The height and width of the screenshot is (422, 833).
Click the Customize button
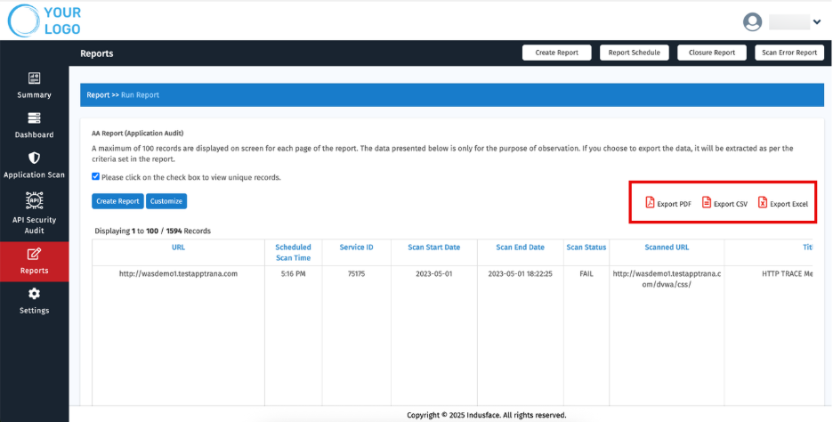tap(166, 201)
